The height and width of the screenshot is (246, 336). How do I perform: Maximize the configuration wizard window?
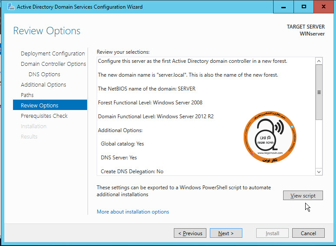(x=303, y=7)
